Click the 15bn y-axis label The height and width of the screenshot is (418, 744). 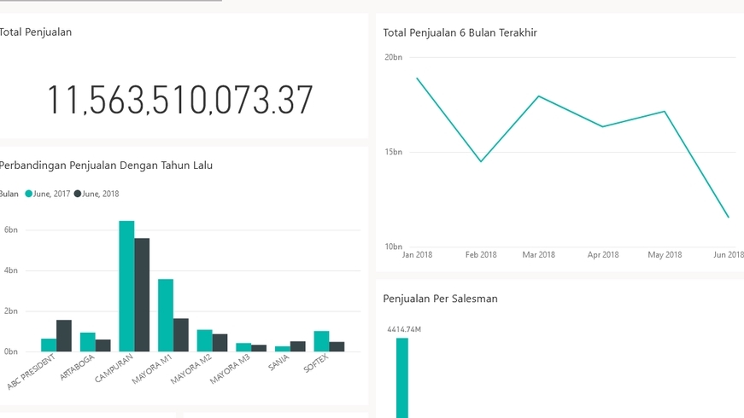pos(393,152)
